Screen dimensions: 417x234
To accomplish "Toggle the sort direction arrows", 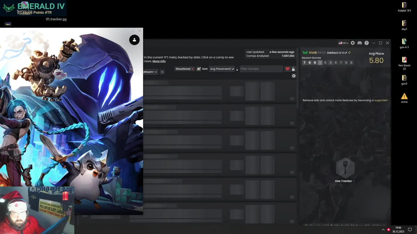I will point(237,69).
